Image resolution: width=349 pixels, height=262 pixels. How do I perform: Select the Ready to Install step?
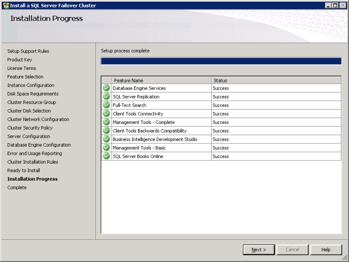[24, 170]
